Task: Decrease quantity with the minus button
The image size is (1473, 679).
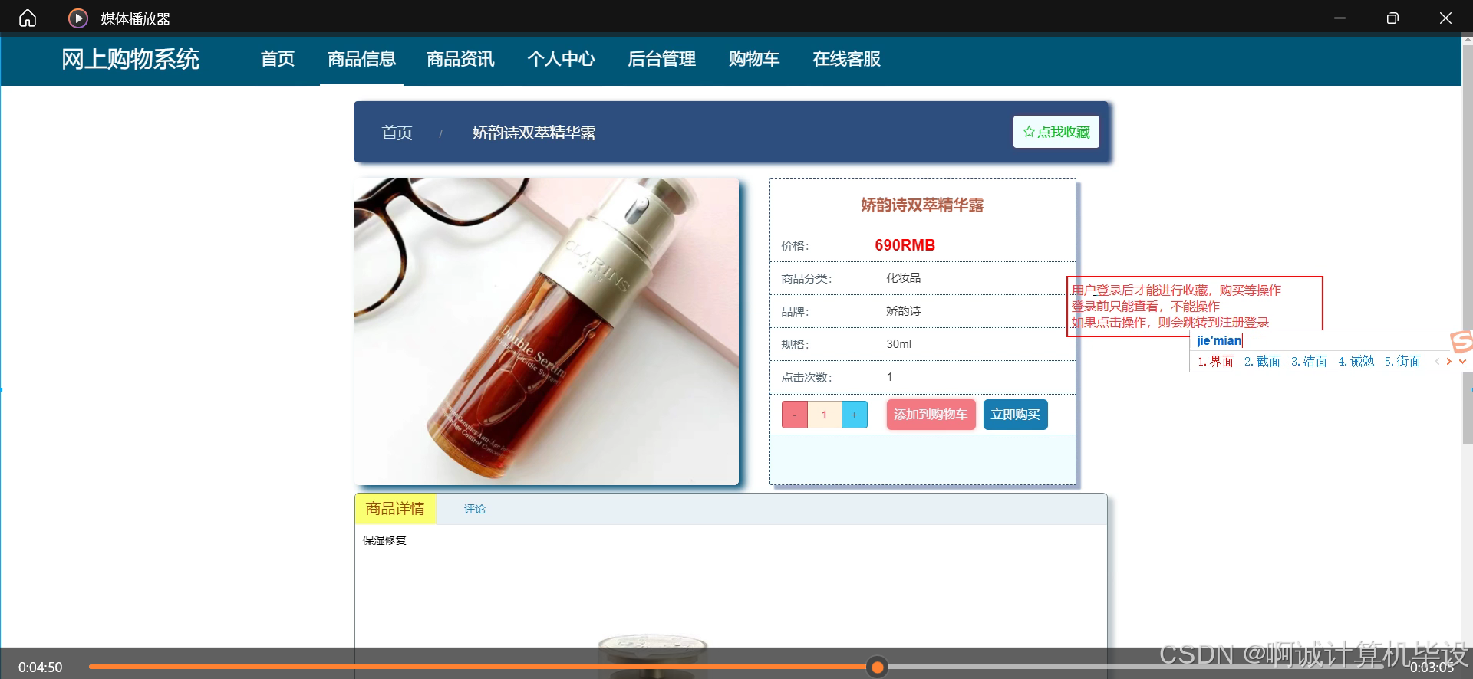Action: (x=795, y=415)
